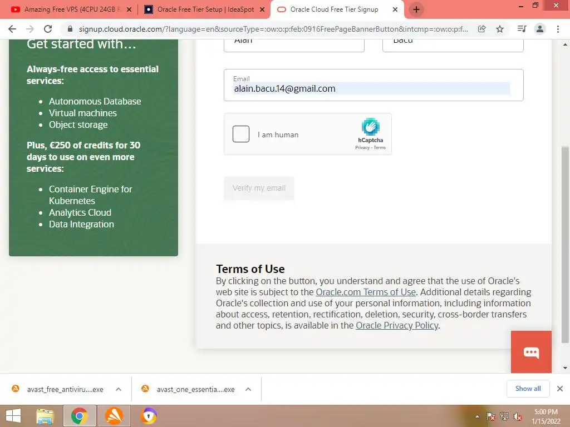This screenshot has width=570, height=427.
Task: Go forward with the browser arrow
Action: pos(30,29)
